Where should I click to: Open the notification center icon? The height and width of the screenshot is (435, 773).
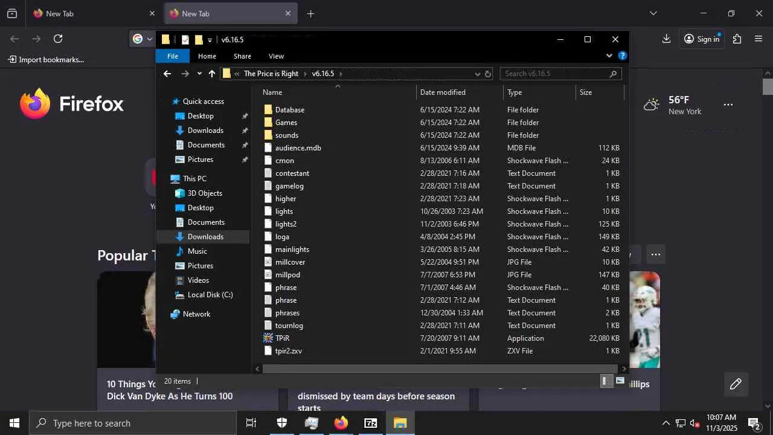[x=754, y=423]
